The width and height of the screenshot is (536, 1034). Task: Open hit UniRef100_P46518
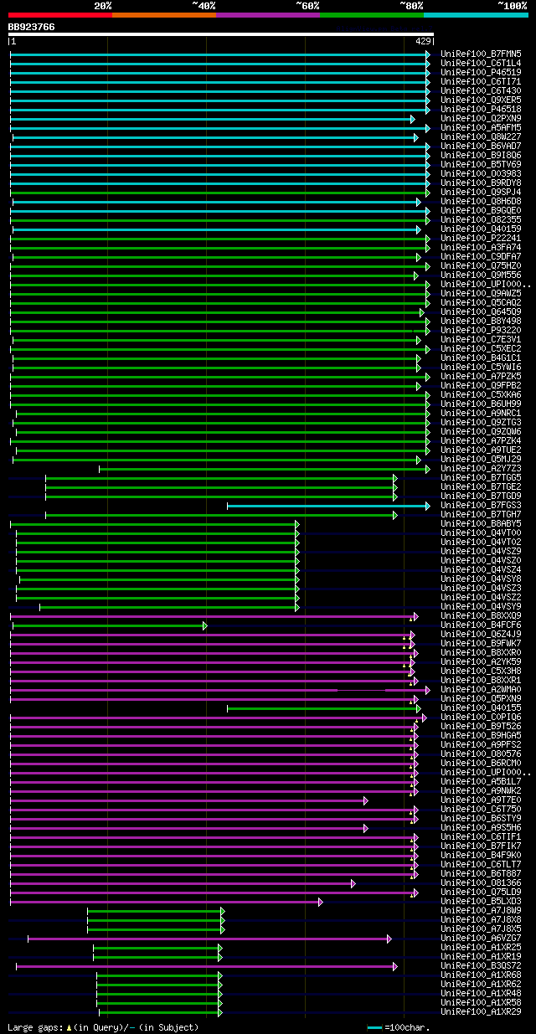pyautogui.click(x=481, y=109)
